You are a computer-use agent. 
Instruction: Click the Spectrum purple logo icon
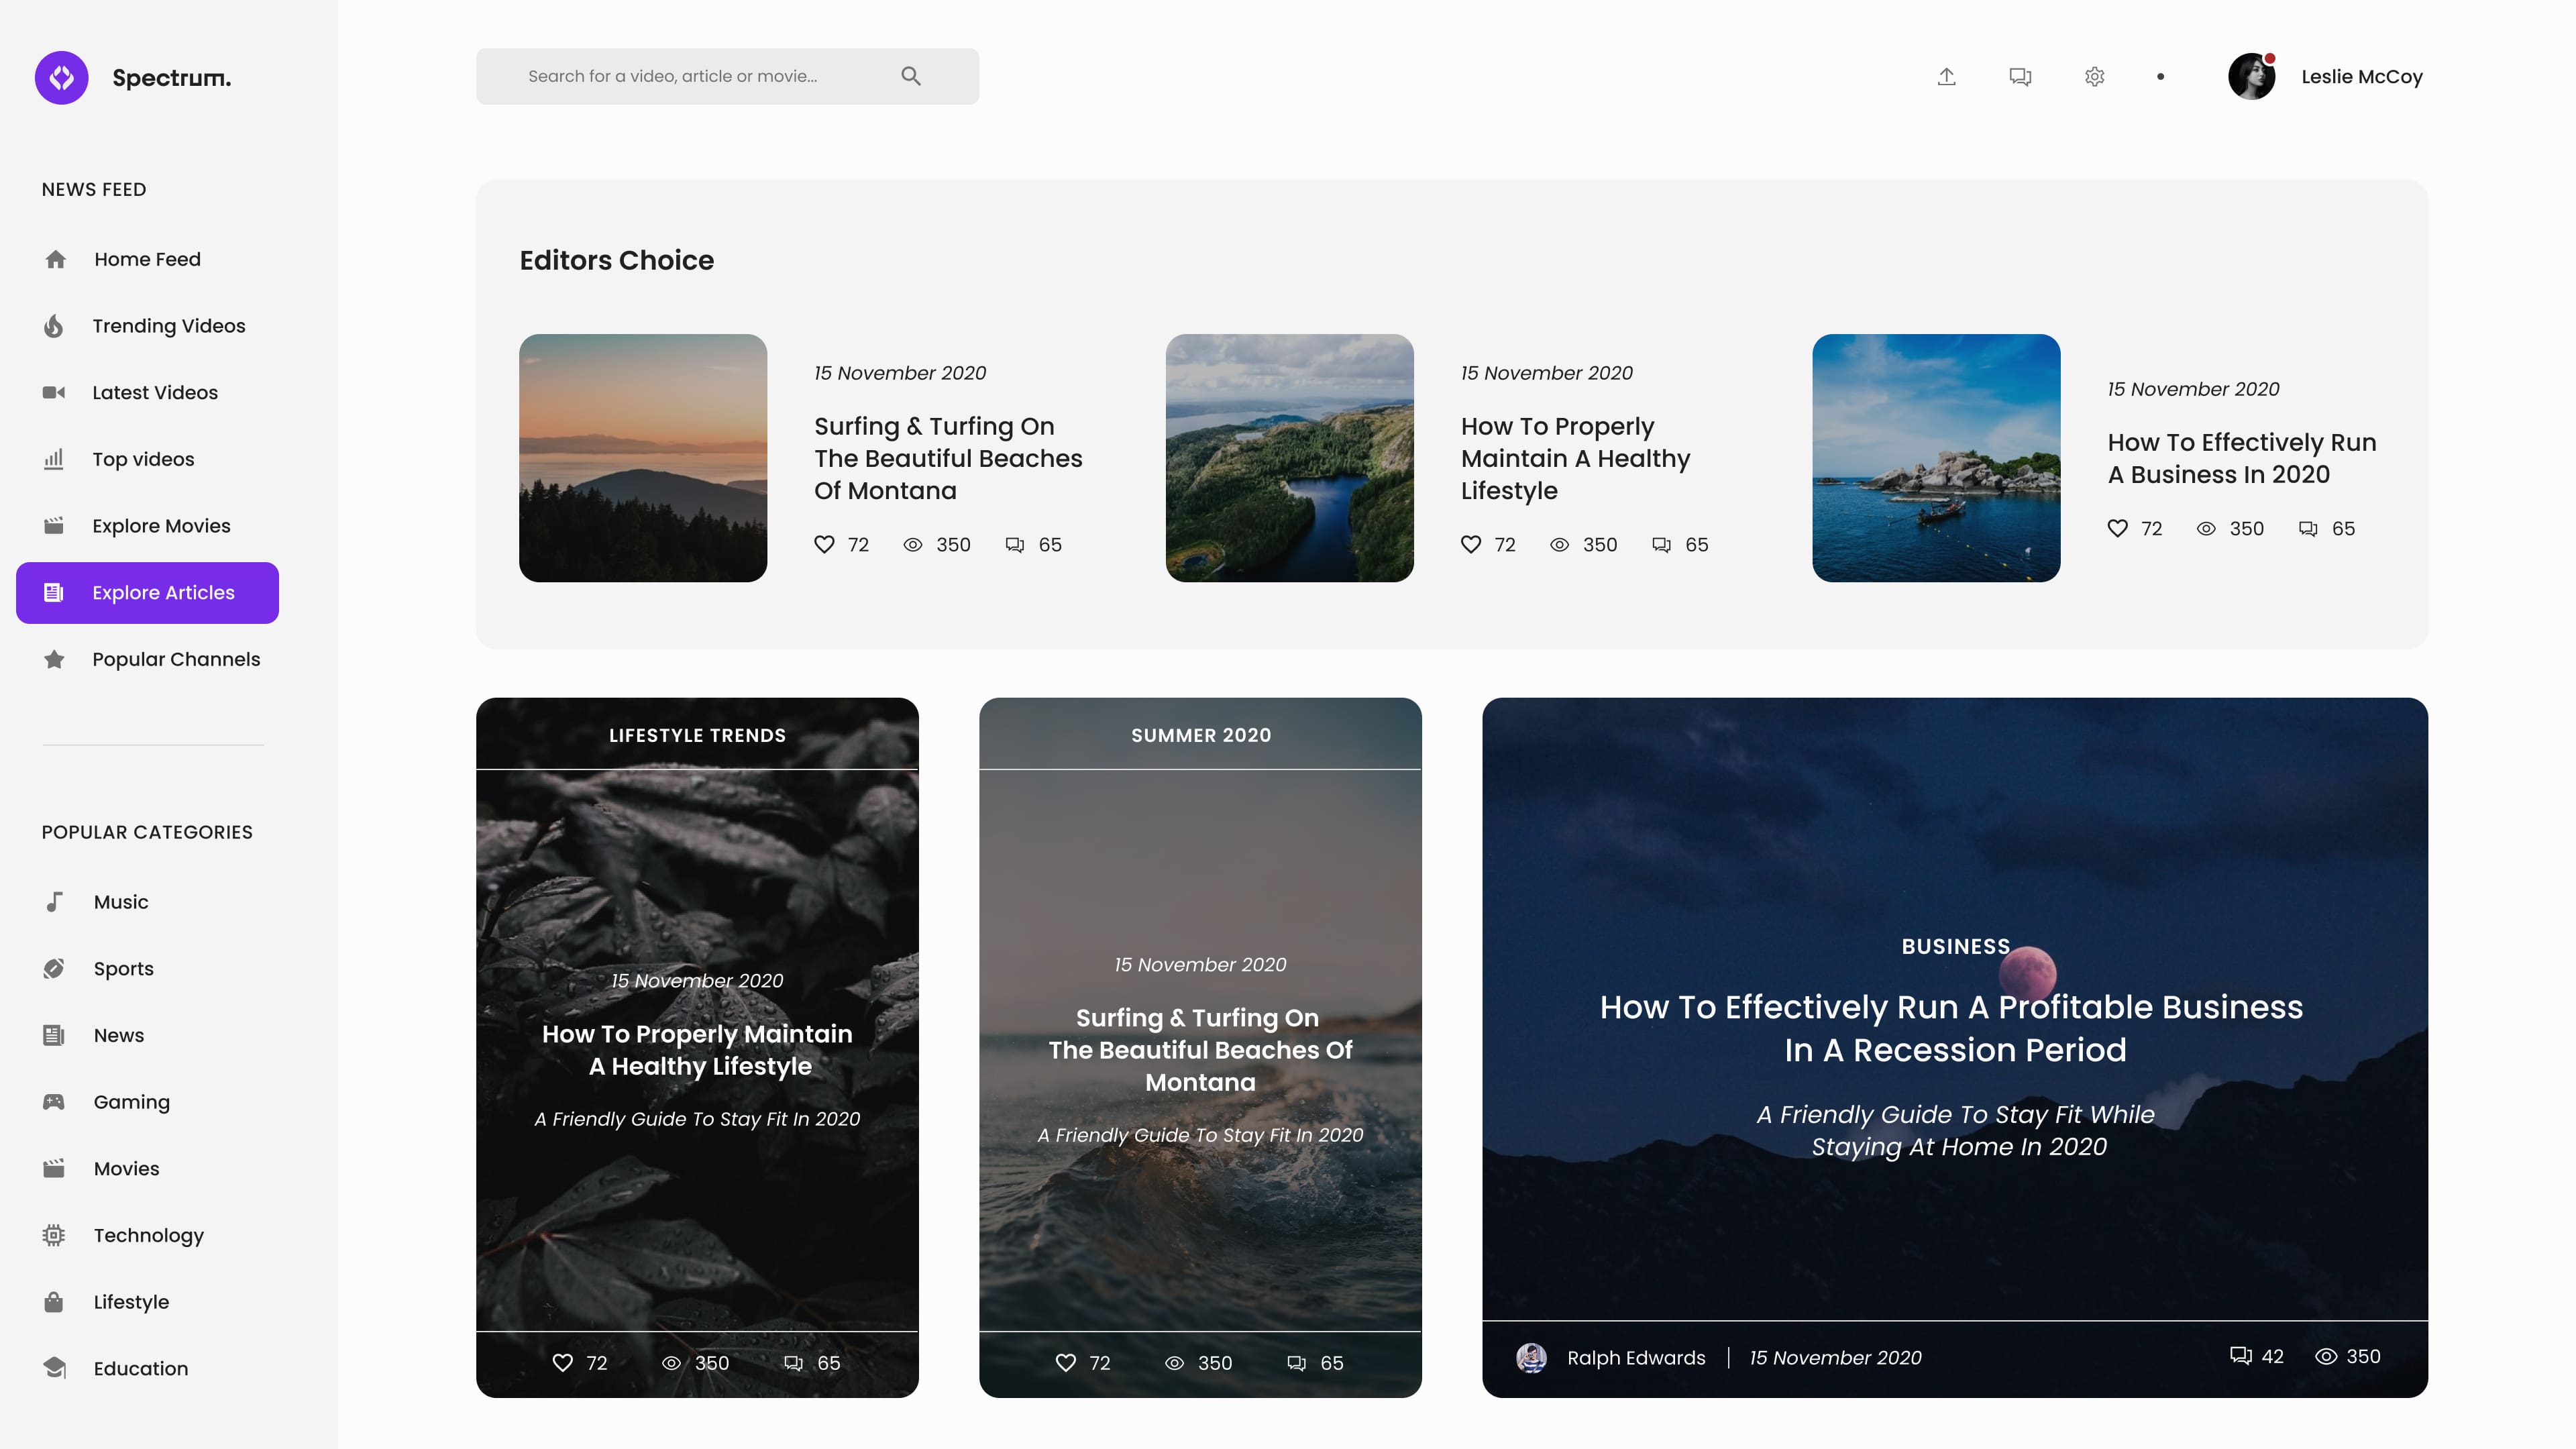point(61,78)
